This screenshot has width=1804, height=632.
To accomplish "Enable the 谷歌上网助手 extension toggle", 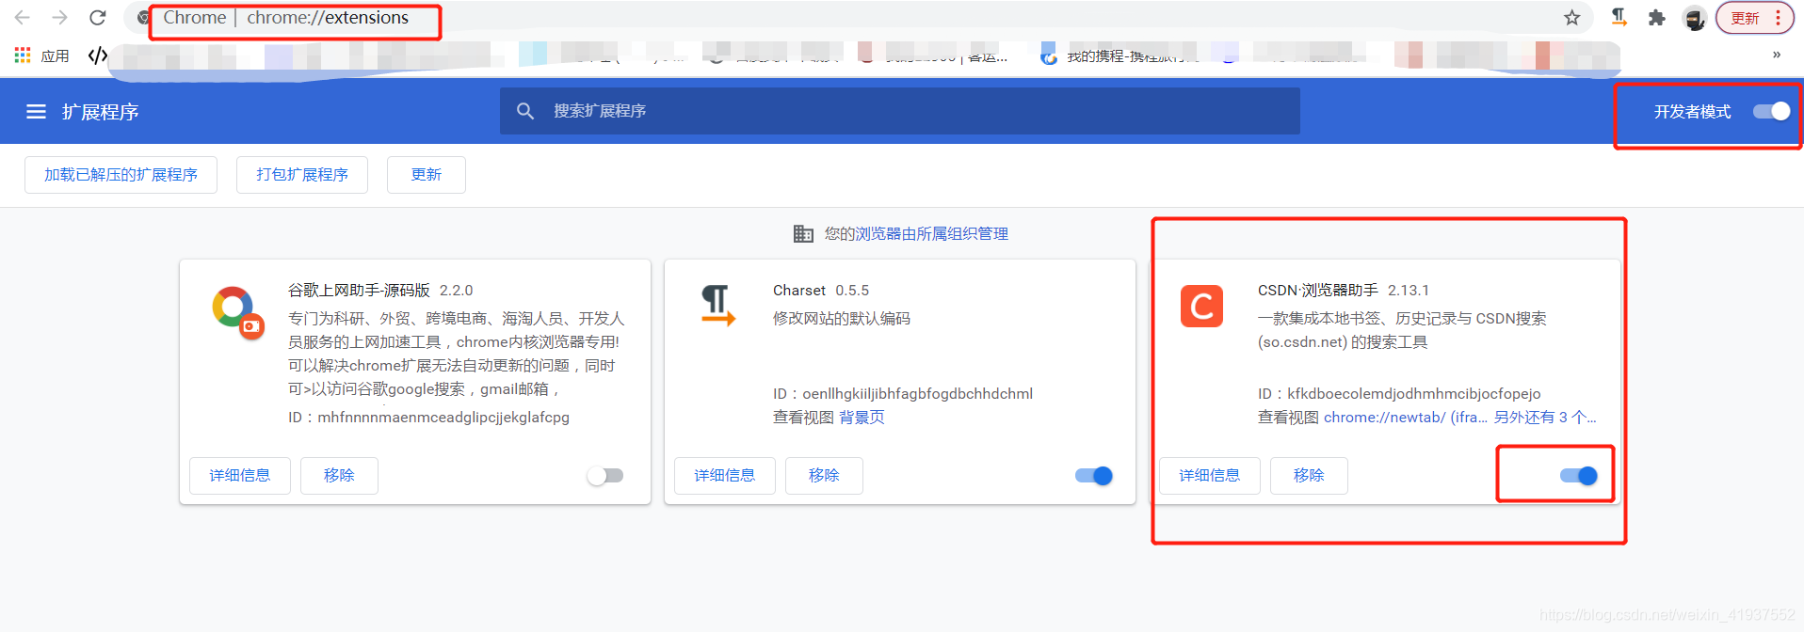I will 605,476.
